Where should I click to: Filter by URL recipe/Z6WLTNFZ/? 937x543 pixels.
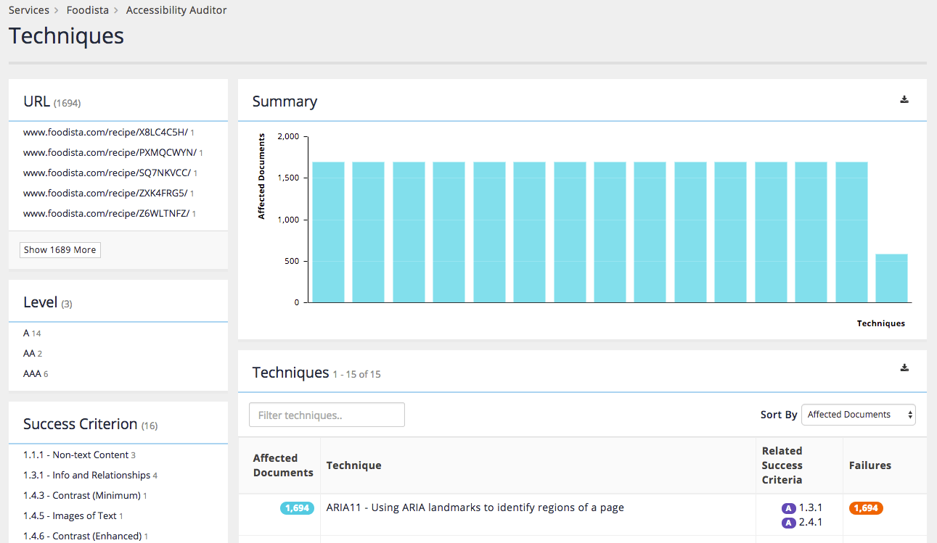(106, 214)
